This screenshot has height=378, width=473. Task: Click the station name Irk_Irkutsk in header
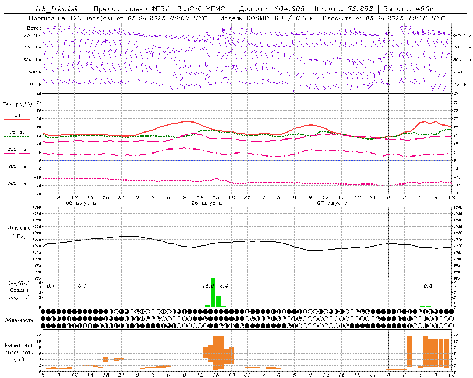pos(57,9)
